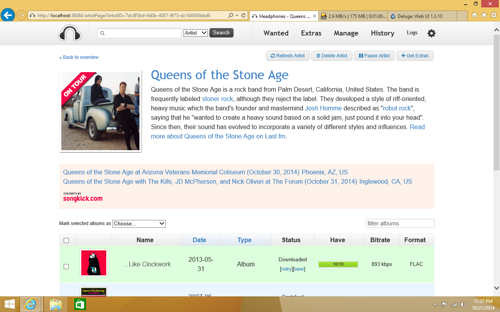Click the network signal tray icon
The height and width of the screenshot is (312, 500).
pyautogui.click(x=454, y=305)
